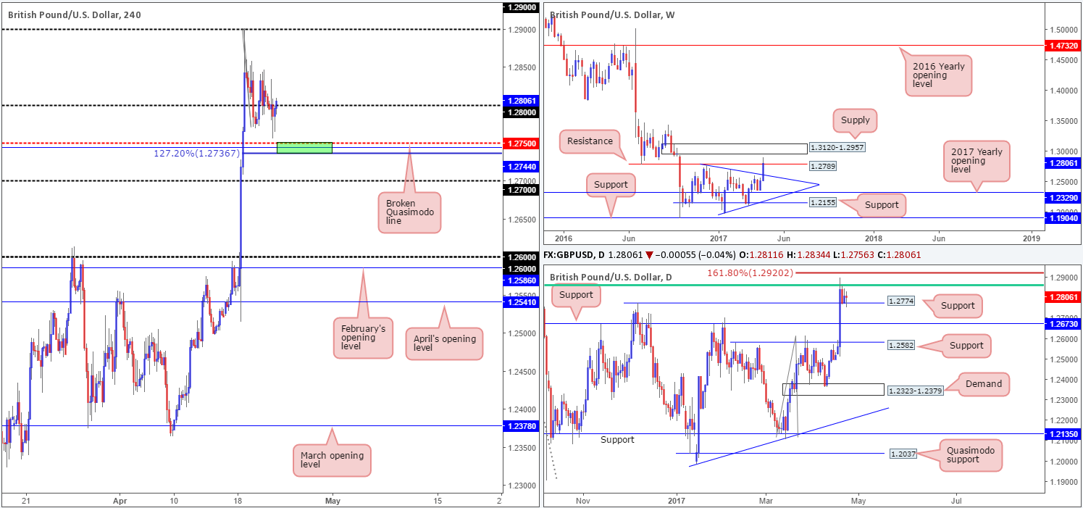
Task: Select the February's opening level callout
Action: (363, 338)
